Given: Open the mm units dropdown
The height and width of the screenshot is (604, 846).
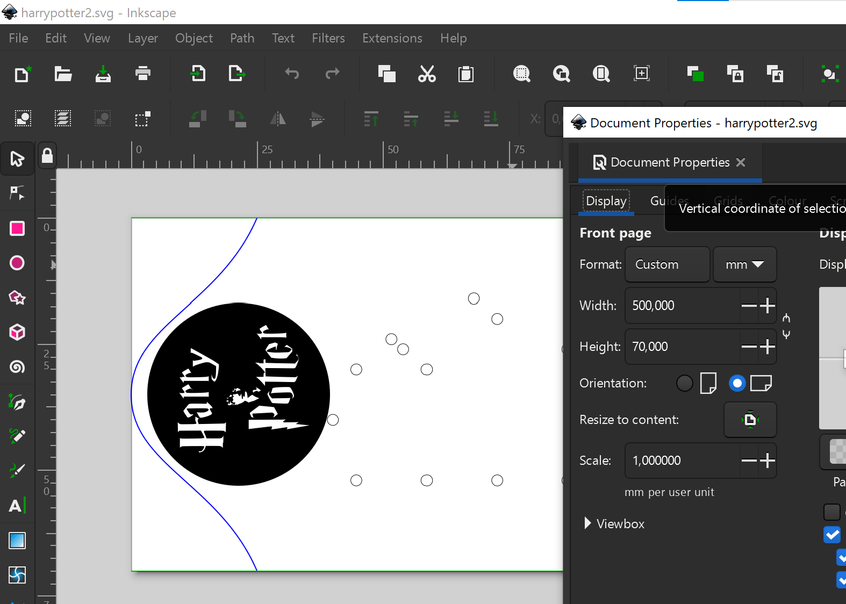Looking at the screenshot, I should 744,264.
